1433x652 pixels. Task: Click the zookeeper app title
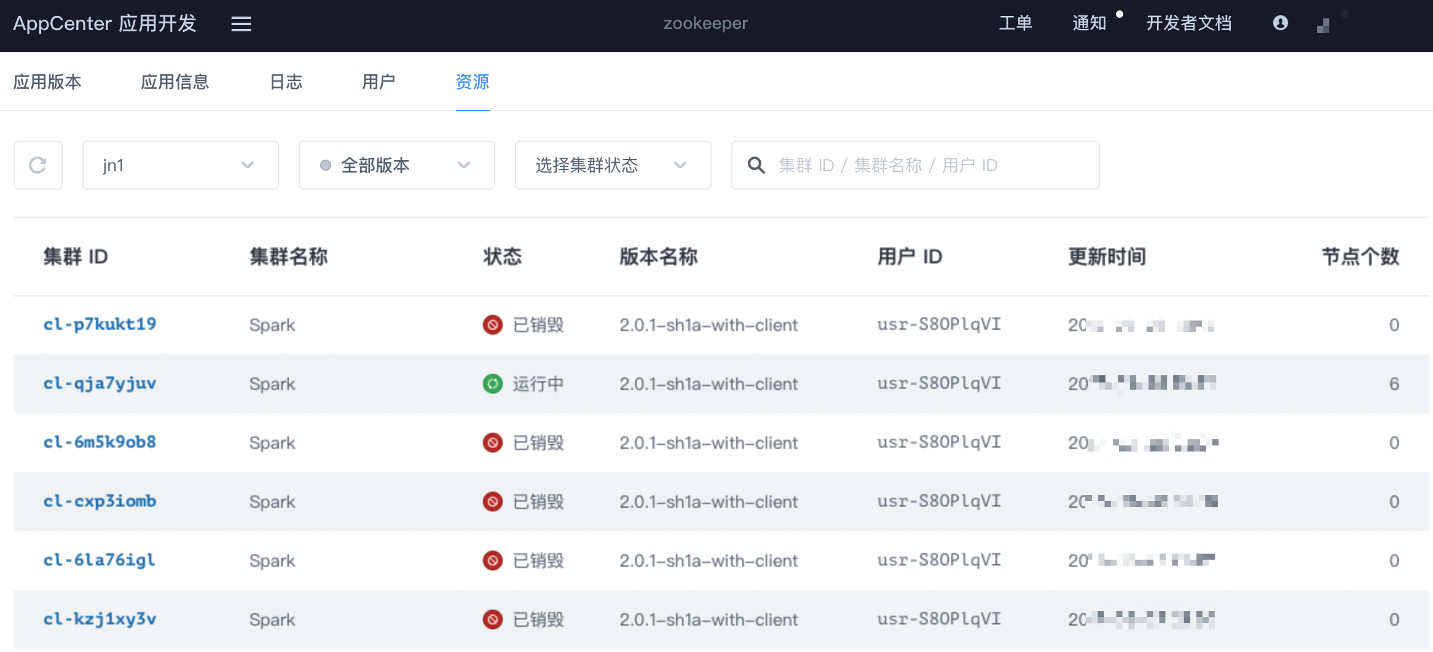(705, 23)
